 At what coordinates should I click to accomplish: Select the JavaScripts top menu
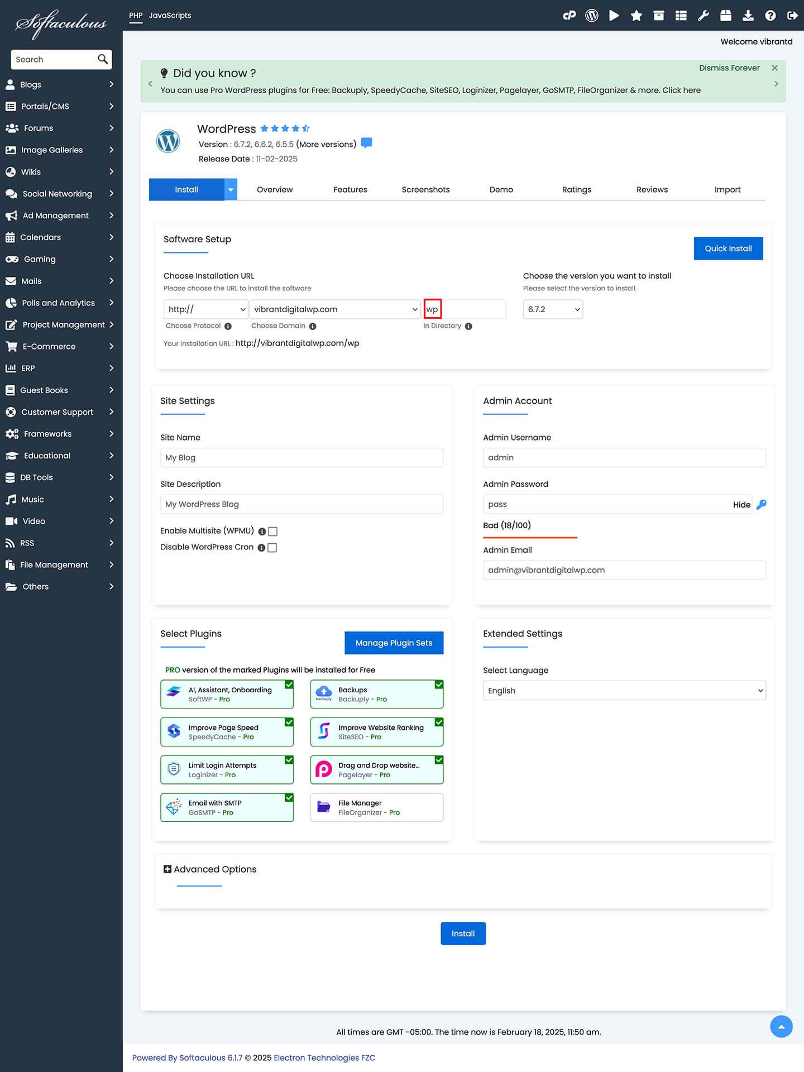tap(170, 15)
